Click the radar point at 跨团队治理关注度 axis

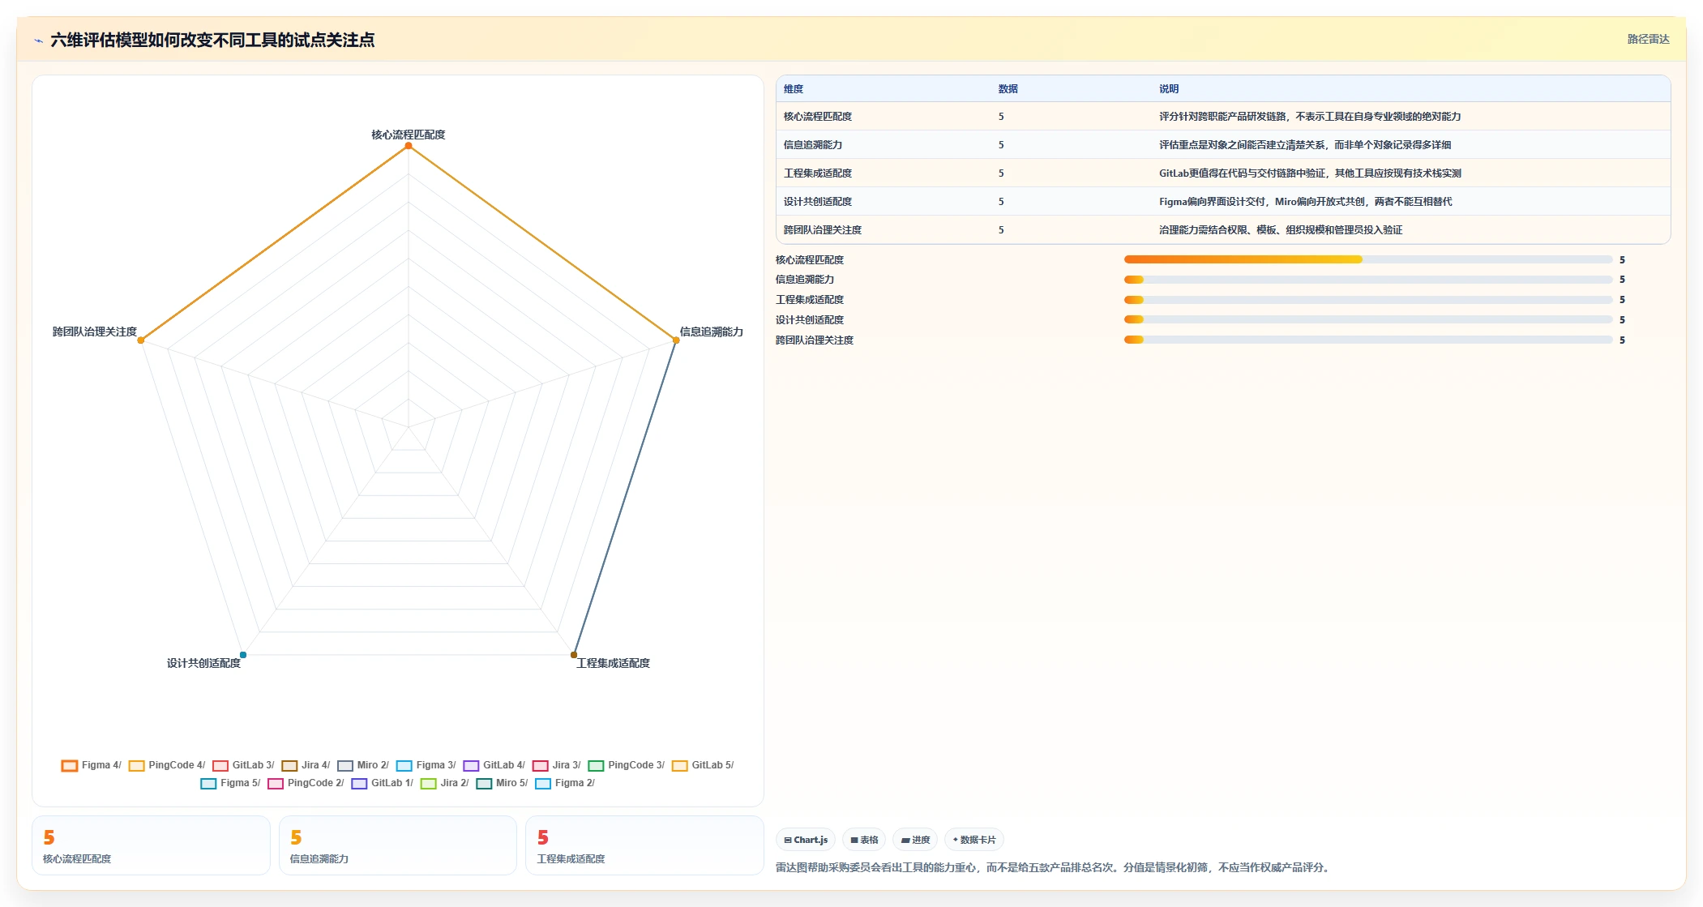141,340
